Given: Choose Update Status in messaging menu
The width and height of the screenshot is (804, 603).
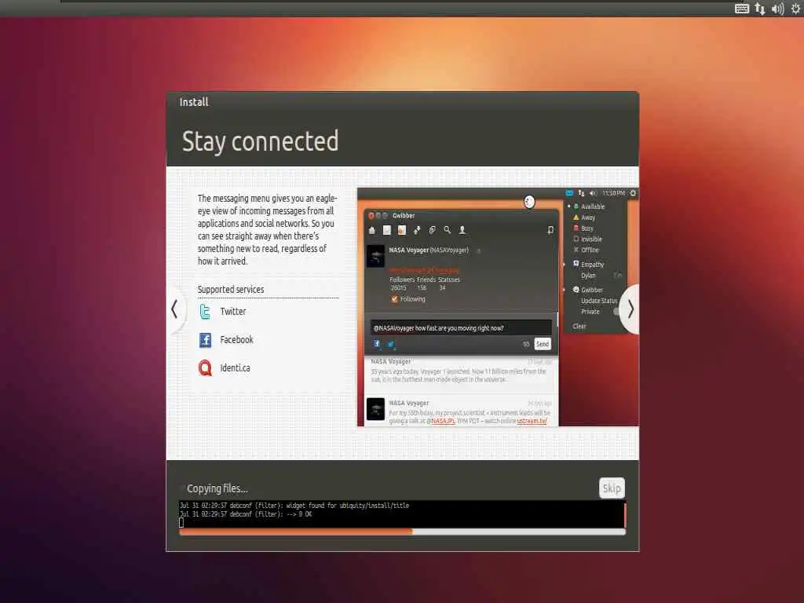Looking at the screenshot, I should 598,301.
